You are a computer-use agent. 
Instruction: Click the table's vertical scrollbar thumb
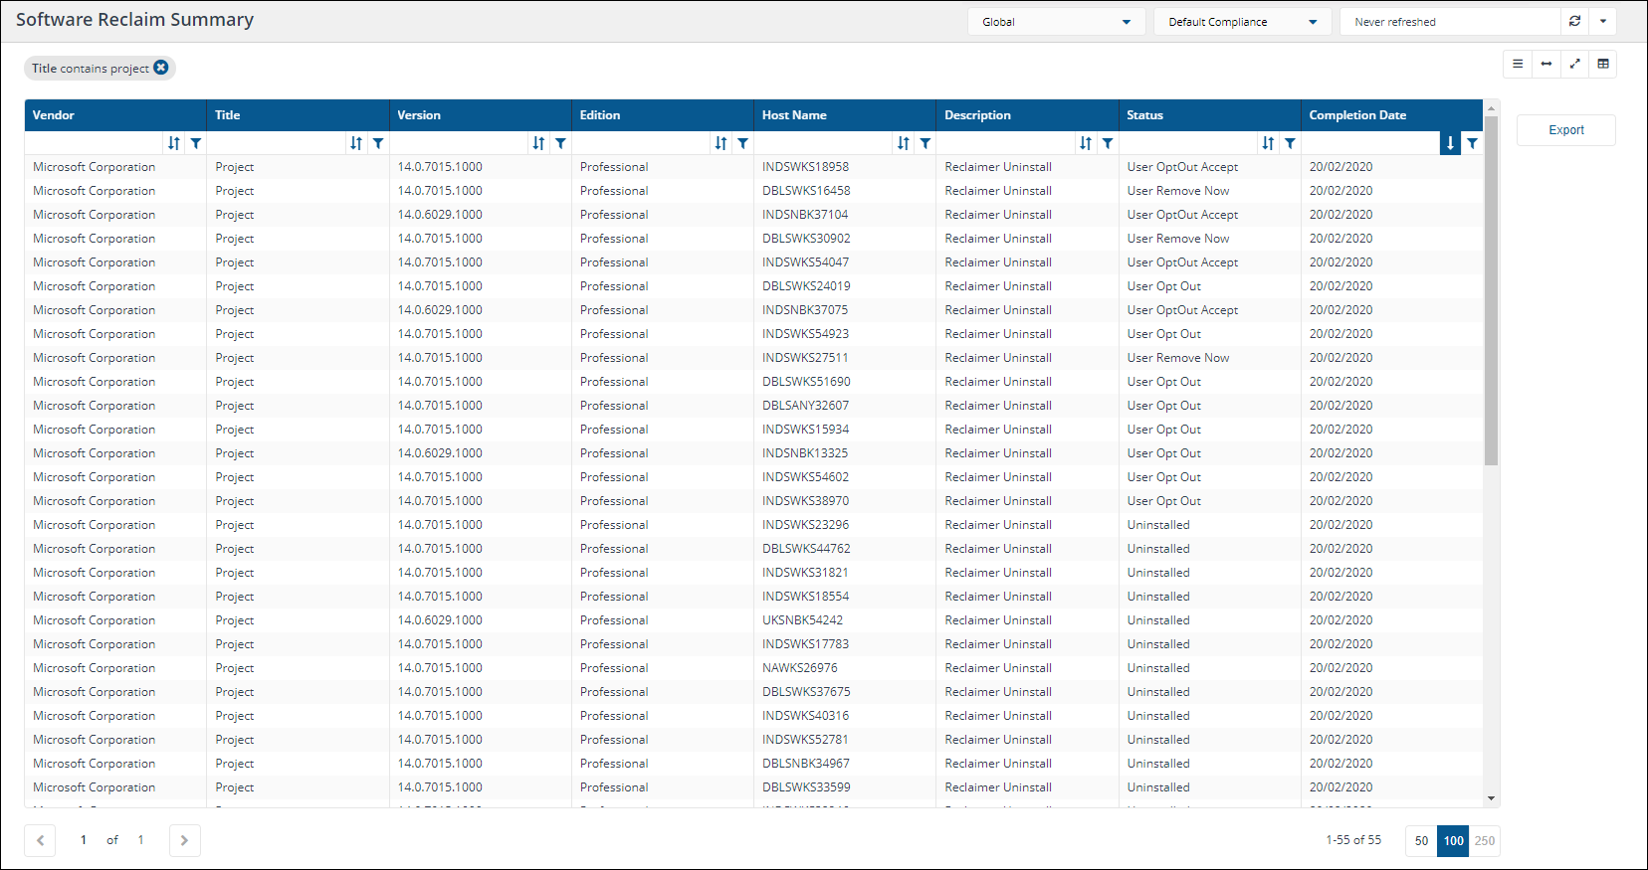click(x=1491, y=288)
